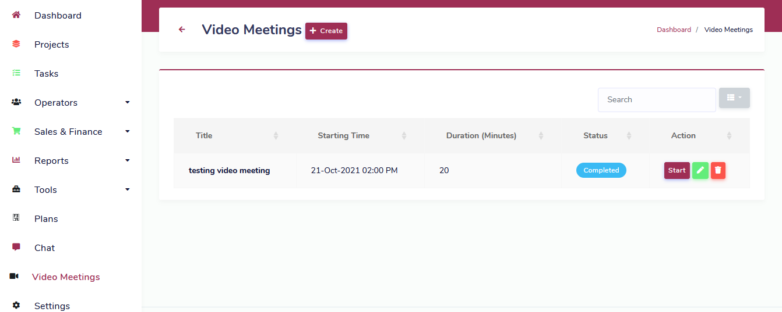Screen dimensions: 782x312
Task: Expand the Sales & Finance submenu
Action: [127, 132]
